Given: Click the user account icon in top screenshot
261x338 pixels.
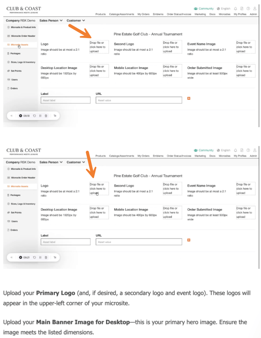Looking at the screenshot, I should point(254,9).
